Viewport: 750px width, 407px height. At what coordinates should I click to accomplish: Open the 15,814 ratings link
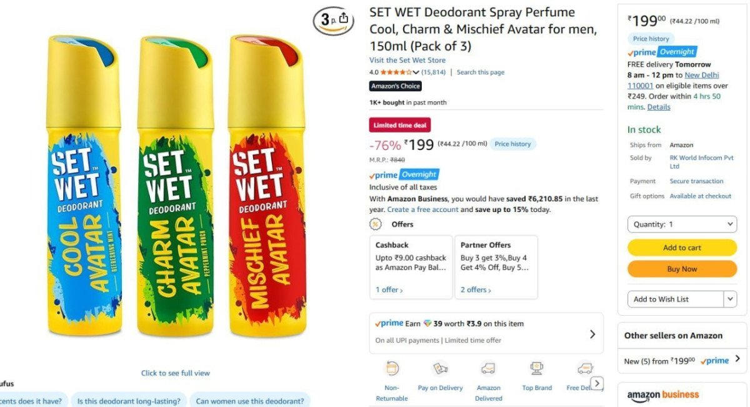point(434,73)
